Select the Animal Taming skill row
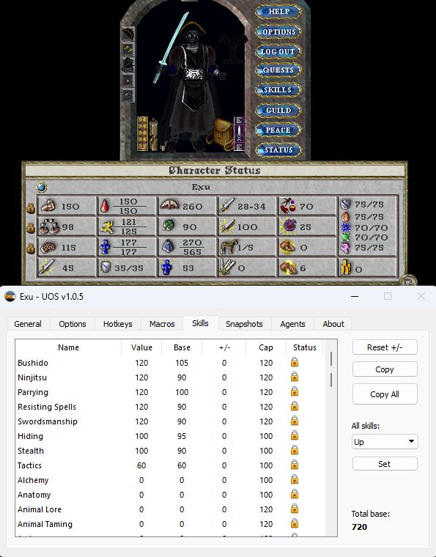The width and height of the screenshot is (436, 557). 170,524
